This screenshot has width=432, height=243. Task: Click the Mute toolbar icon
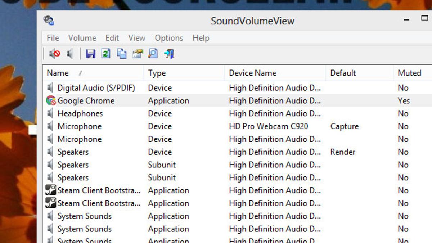click(x=55, y=54)
